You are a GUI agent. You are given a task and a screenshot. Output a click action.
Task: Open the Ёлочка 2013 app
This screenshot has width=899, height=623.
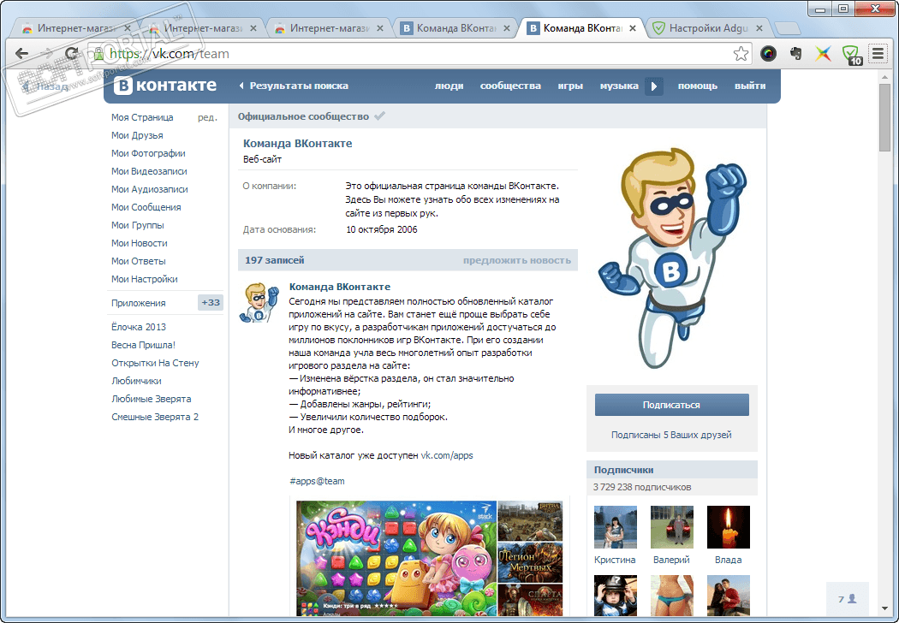pyautogui.click(x=139, y=327)
